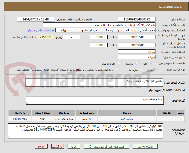Click the نام دستگاه خریدار field
This screenshot has width=189, height=153.
tap(99, 25)
